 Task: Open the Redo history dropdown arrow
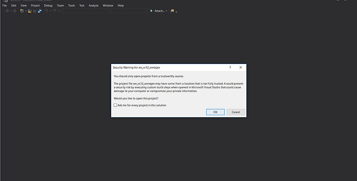[59, 11]
